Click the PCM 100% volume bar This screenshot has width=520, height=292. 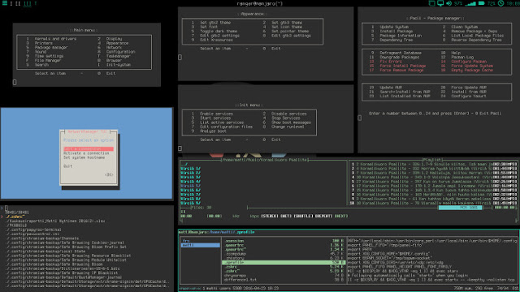point(460,208)
